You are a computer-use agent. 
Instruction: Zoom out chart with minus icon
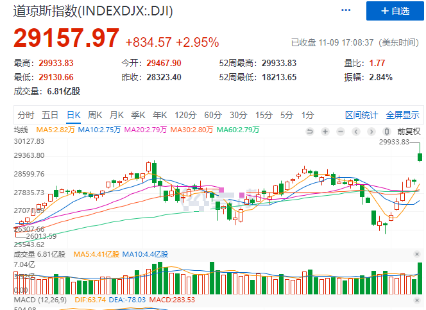[x=341, y=132]
